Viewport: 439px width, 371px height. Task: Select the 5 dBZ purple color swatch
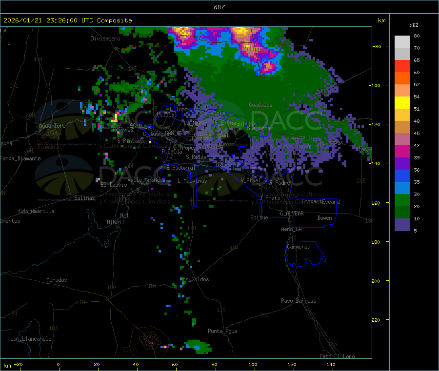click(402, 225)
